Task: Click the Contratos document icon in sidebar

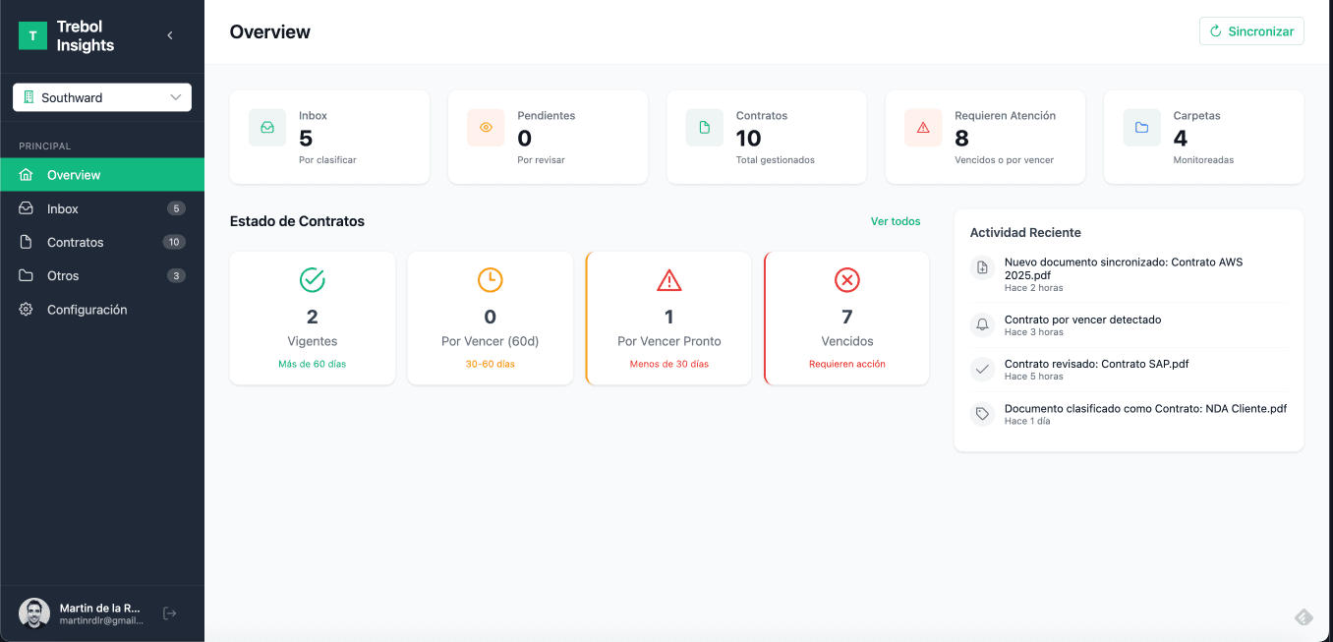Action: coord(28,242)
